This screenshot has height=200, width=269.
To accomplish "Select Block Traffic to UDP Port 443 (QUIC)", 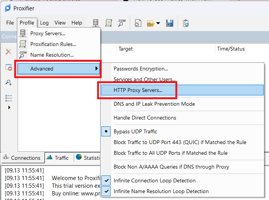I will click(x=182, y=142).
